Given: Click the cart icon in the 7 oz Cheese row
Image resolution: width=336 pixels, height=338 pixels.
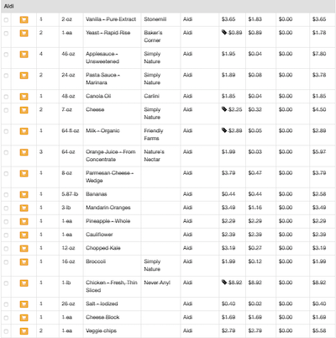Looking at the screenshot, I should coord(24,110).
